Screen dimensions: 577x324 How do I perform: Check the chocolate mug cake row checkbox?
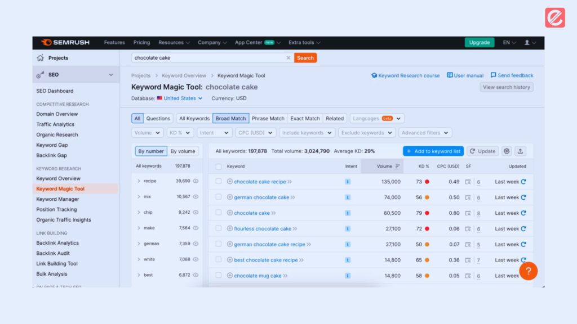[x=218, y=275]
